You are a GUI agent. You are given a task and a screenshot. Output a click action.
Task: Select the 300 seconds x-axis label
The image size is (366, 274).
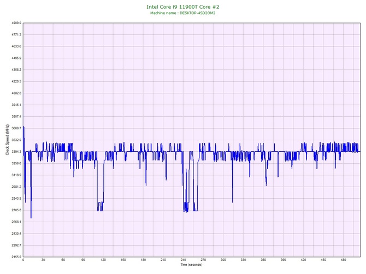(223, 260)
